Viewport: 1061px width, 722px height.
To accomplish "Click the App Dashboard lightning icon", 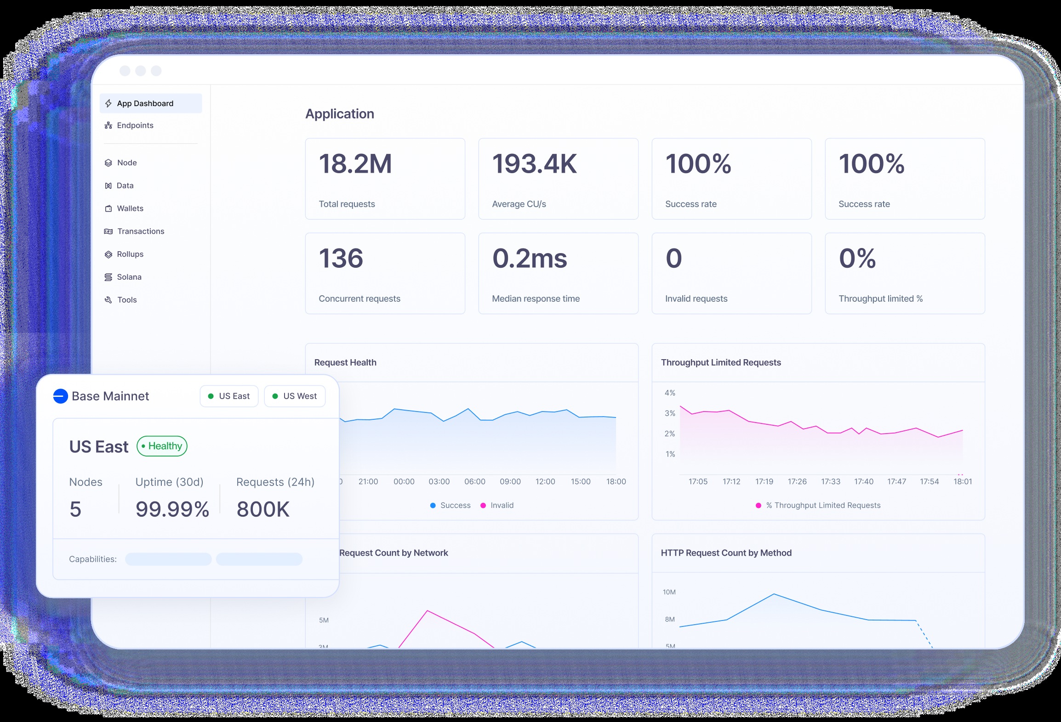I will pyautogui.click(x=108, y=103).
